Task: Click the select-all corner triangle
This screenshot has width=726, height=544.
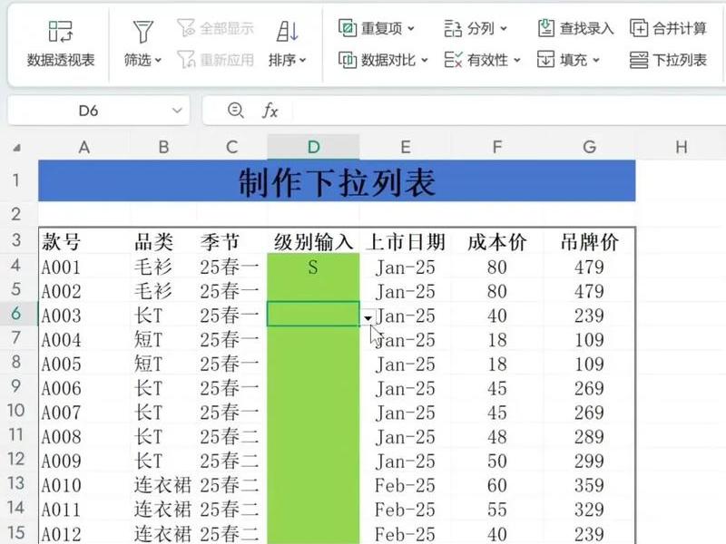Action: click(16, 148)
